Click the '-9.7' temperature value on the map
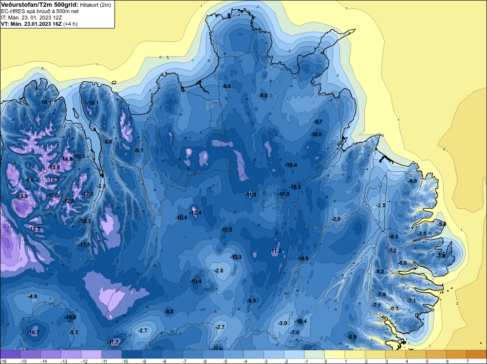This screenshot has height=364, width=487. tap(318, 122)
